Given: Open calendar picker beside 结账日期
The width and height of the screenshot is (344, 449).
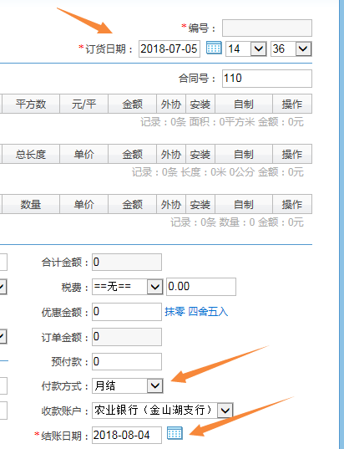Looking at the screenshot, I should pos(175,432).
